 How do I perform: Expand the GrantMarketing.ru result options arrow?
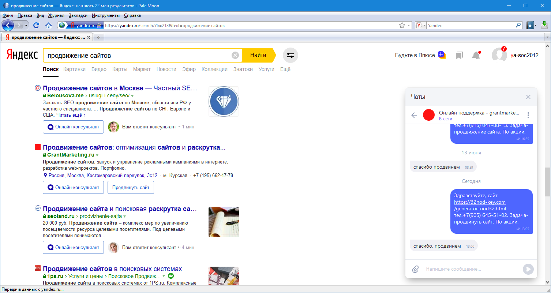coord(97,155)
